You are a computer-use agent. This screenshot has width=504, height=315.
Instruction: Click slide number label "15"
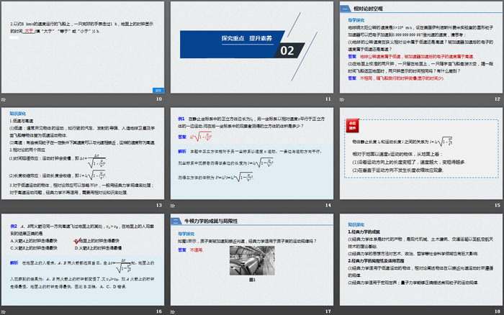pyautogui.click(x=498, y=205)
